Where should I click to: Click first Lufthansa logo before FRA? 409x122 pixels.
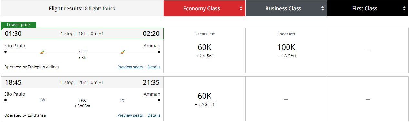coord(42,100)
